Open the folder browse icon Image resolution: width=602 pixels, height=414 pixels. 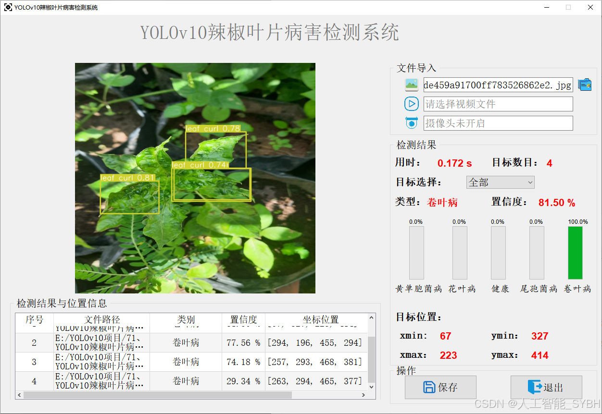click(585, 85)
